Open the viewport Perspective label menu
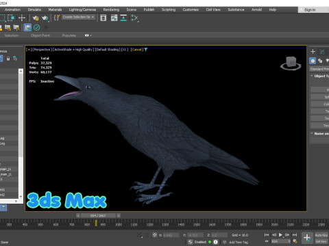The height and width of the screenshot is (246, 329). [x=42, y=49]
